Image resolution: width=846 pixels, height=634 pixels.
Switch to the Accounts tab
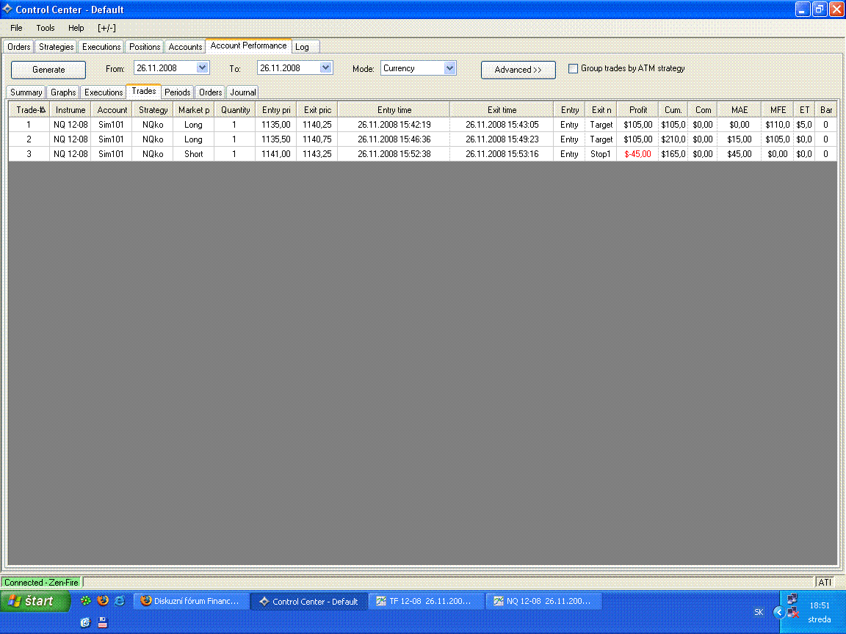pyautogui.click(x=185, y=47)
